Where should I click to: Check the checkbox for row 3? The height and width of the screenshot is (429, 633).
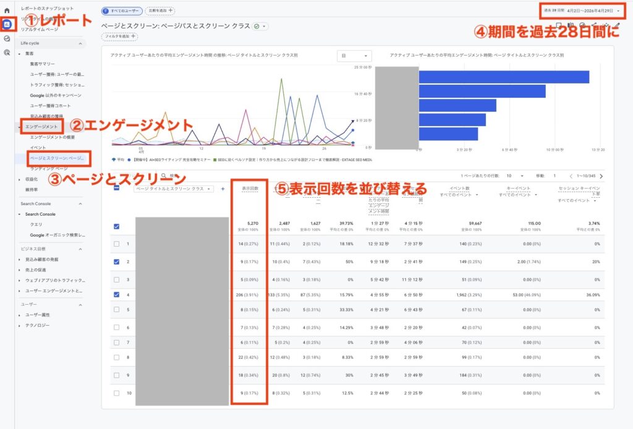(x=116, y=279)
